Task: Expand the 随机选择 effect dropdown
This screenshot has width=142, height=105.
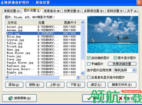Action: click(134, 70)
